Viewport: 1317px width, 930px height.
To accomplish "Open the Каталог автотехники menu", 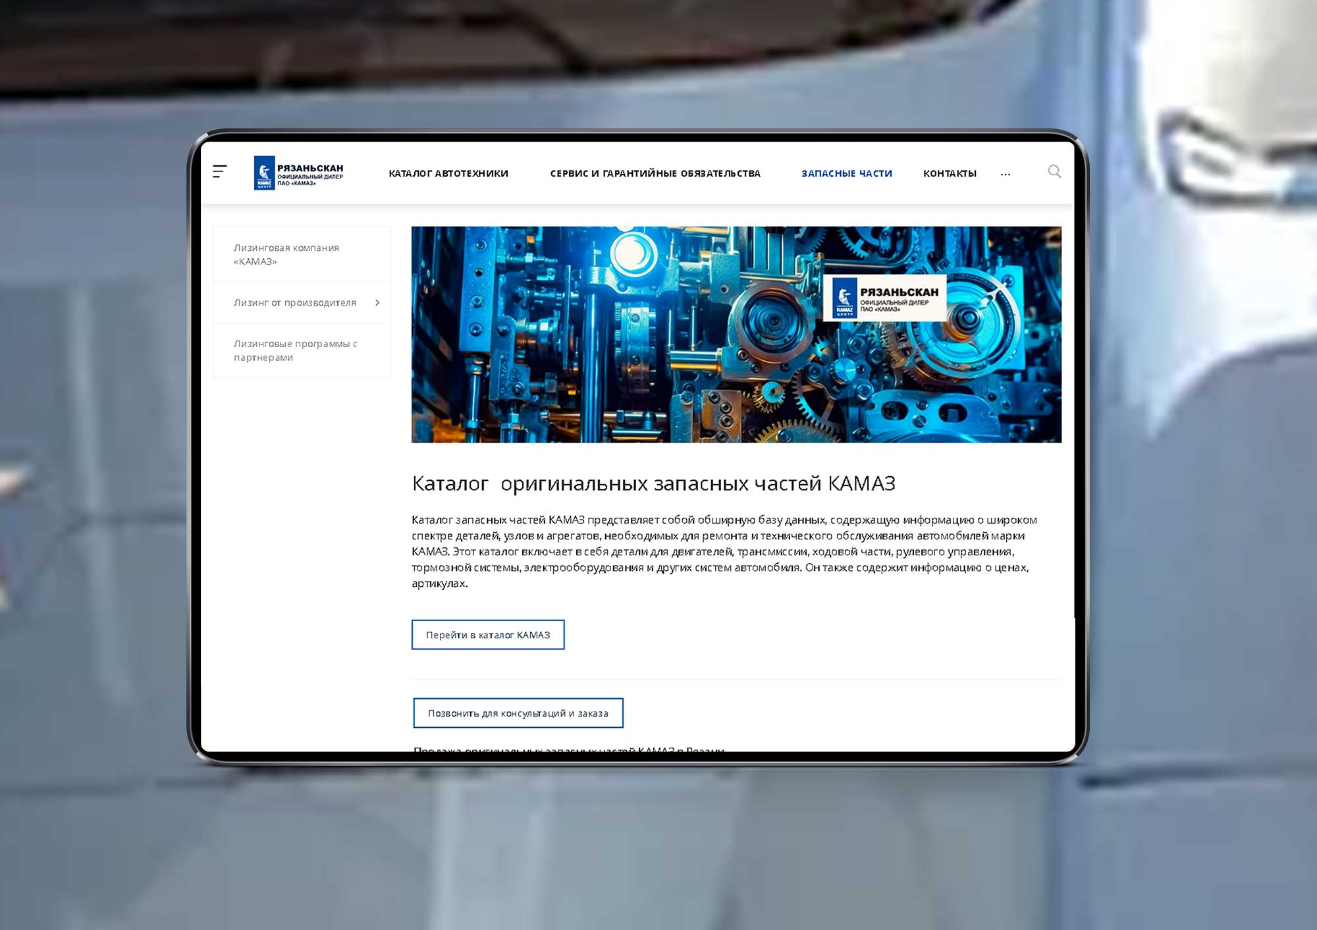I will pyautogui.click(x=448, y=174).
